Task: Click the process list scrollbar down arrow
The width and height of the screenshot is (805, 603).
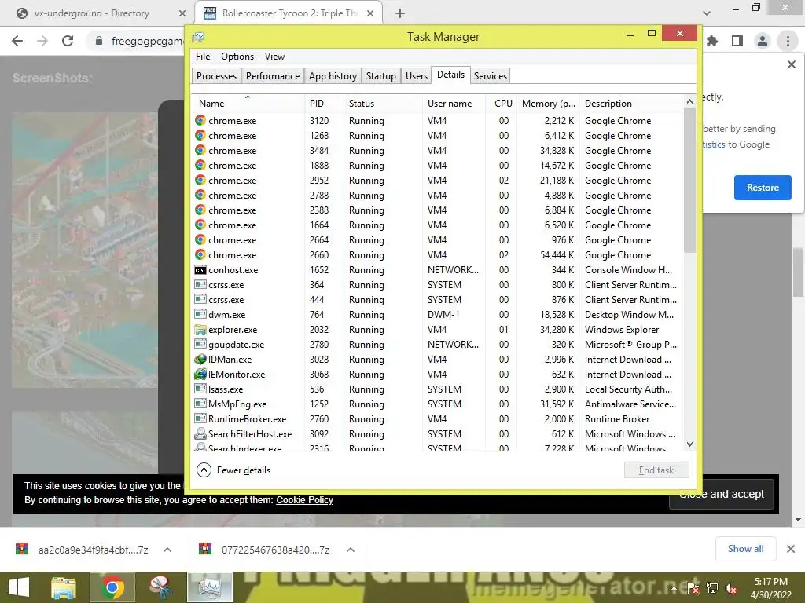Action: coord(690,444)
